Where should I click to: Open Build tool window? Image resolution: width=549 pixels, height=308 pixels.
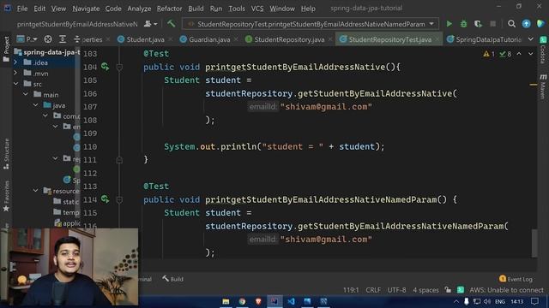coord(172,279)
